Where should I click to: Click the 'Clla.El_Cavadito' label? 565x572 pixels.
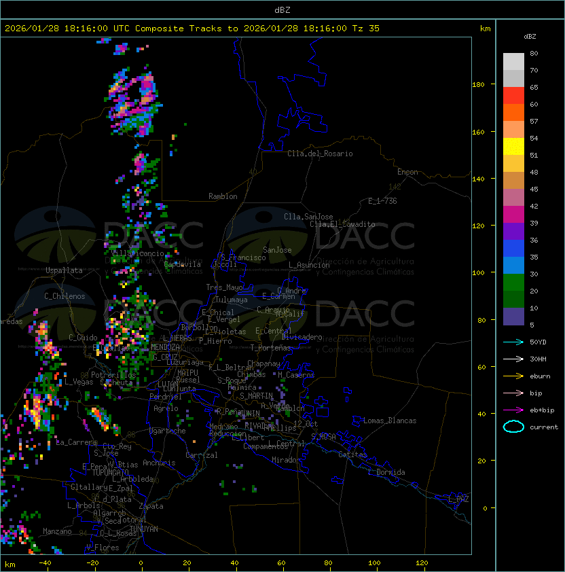click(342, 224)
